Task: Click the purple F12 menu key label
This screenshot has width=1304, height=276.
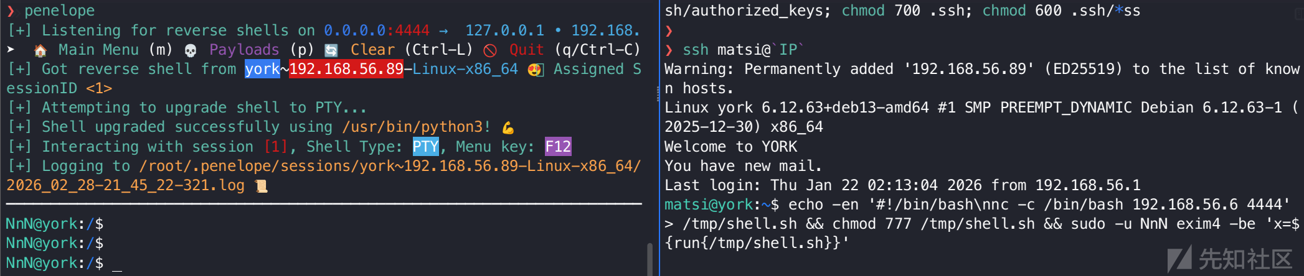Action: [x=558, y=147]
